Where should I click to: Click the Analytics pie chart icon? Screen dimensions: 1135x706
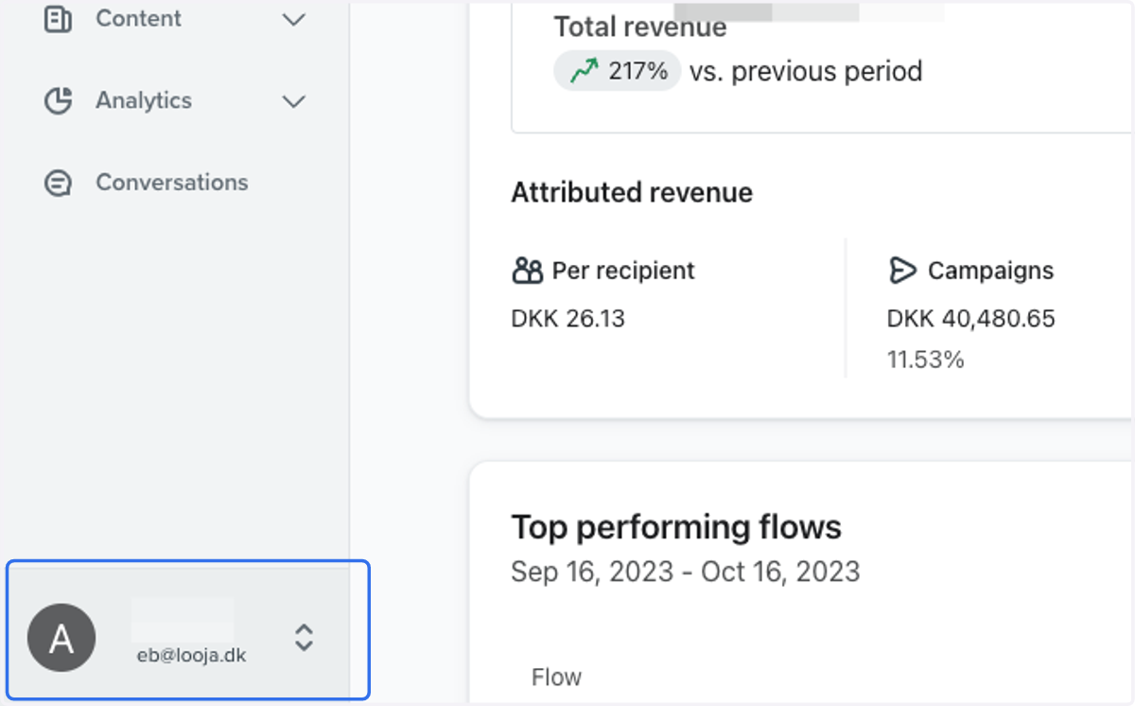tap(59, 100)
